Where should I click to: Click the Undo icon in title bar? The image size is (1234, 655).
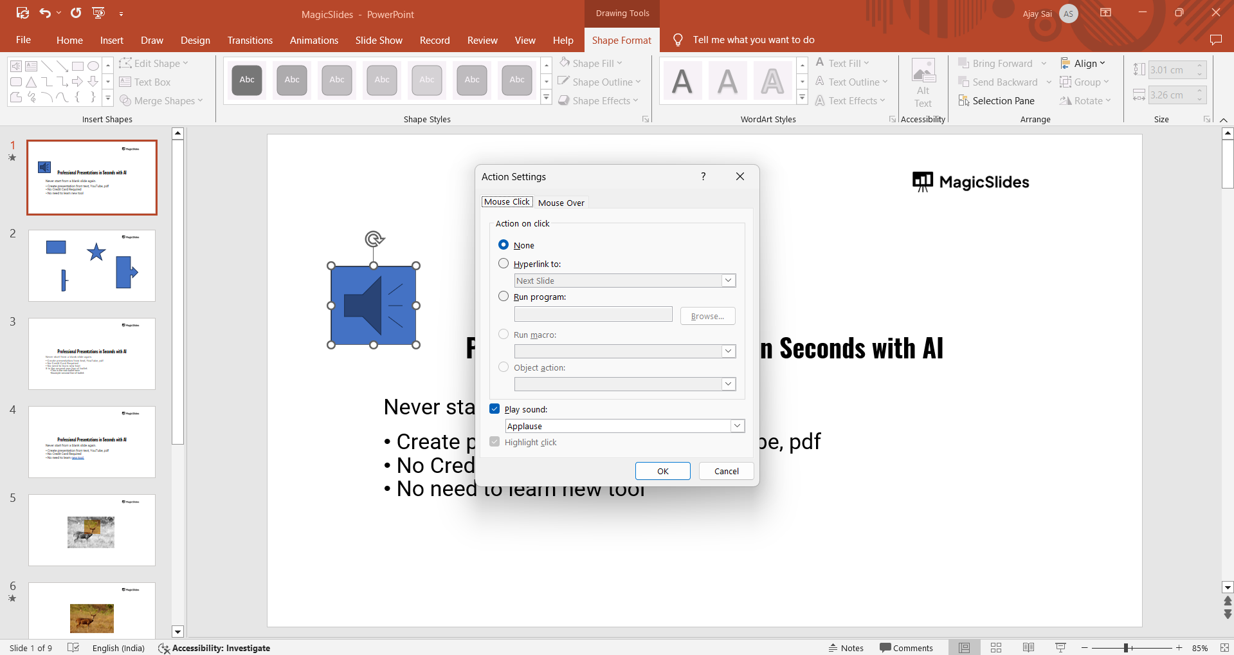click(x=44, y=13)
